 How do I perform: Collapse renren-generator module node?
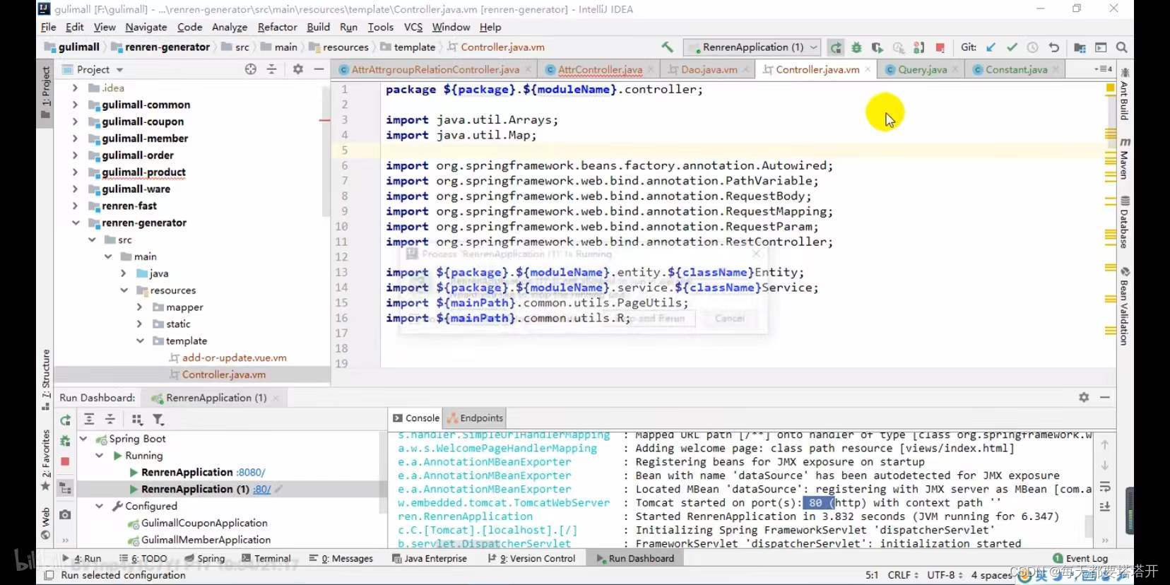click(75, 223)
